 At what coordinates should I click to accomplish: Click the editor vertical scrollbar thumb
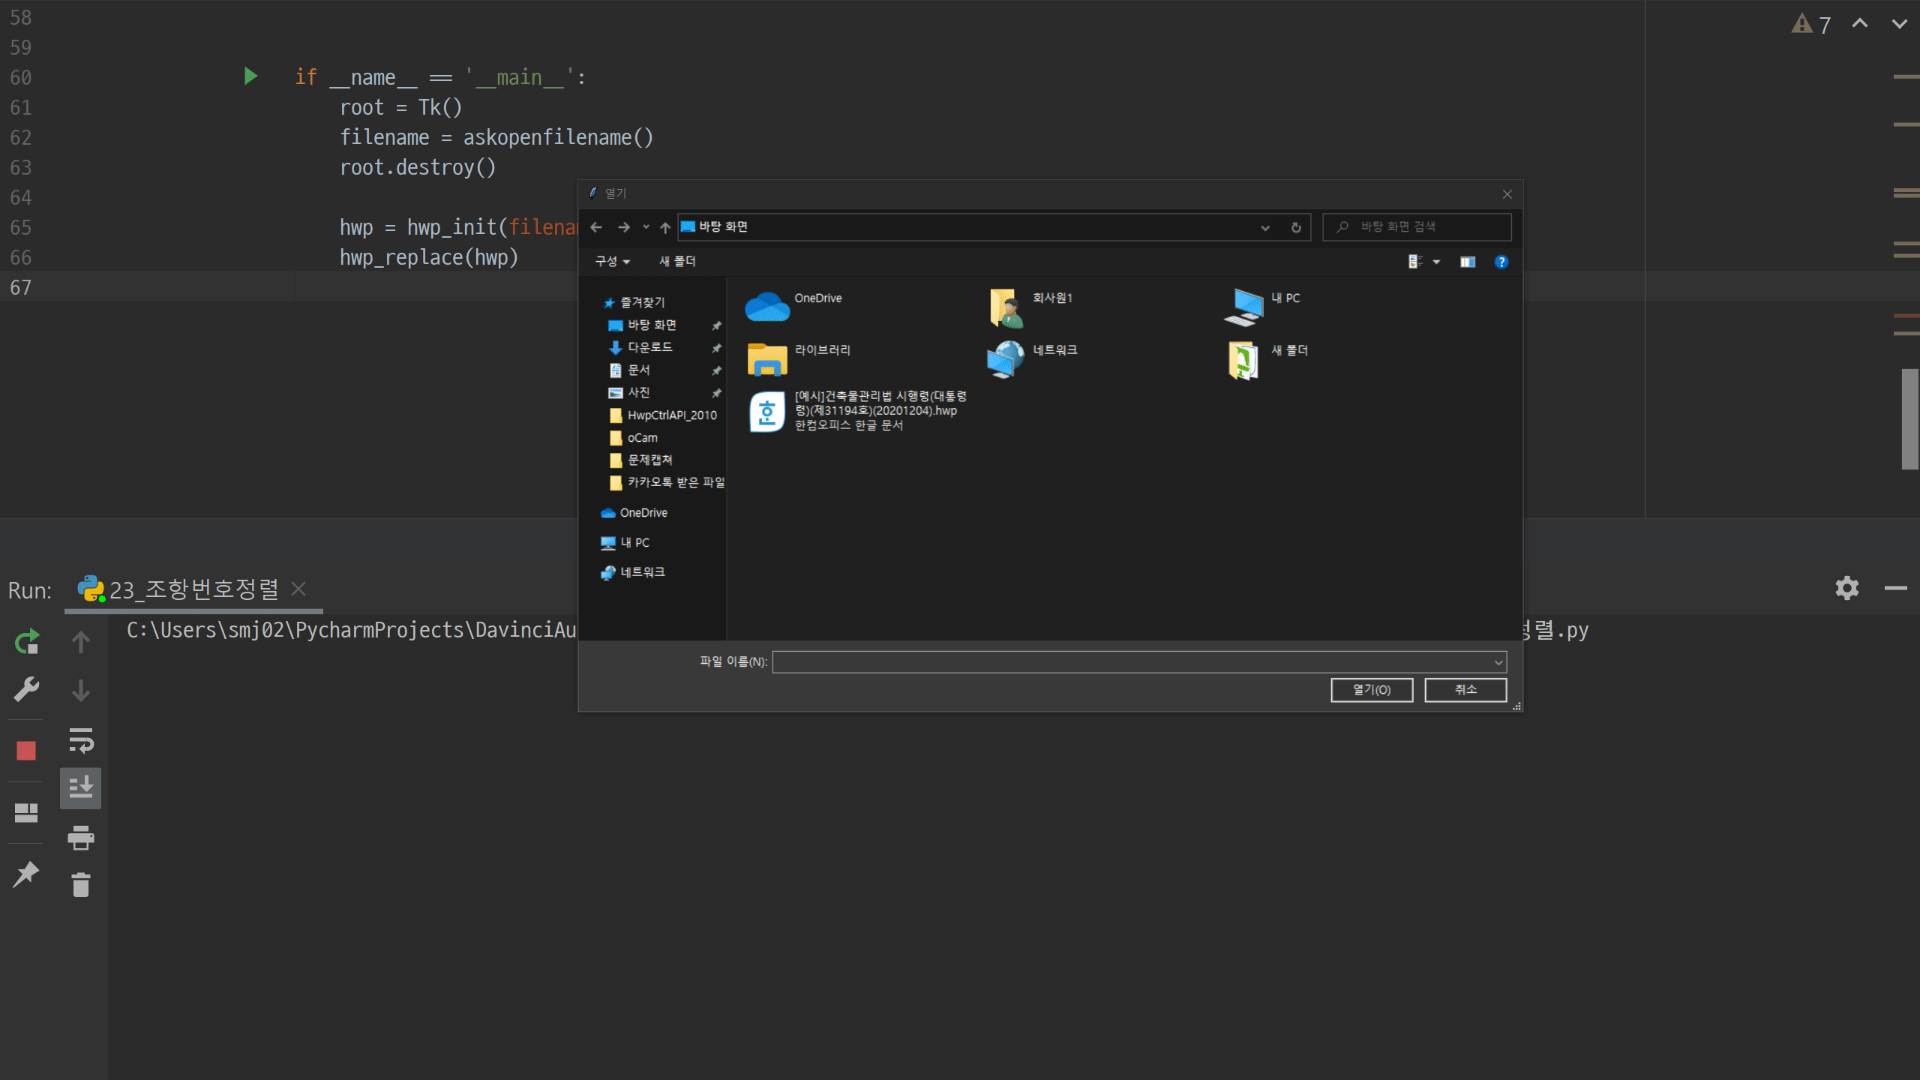click(1909, 418)
